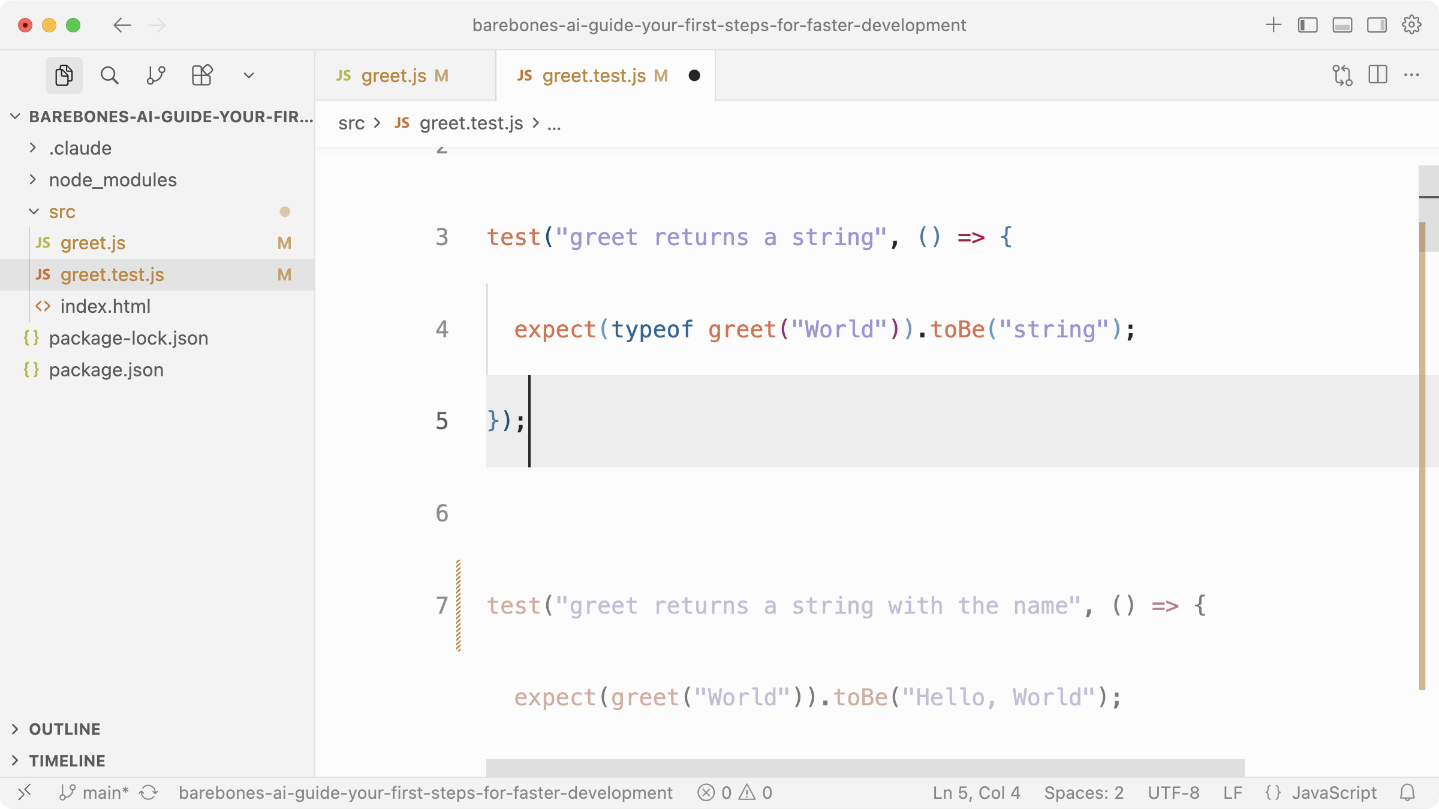Toggle the primary side bar

pyautogui.click(x=1308, y=25)
